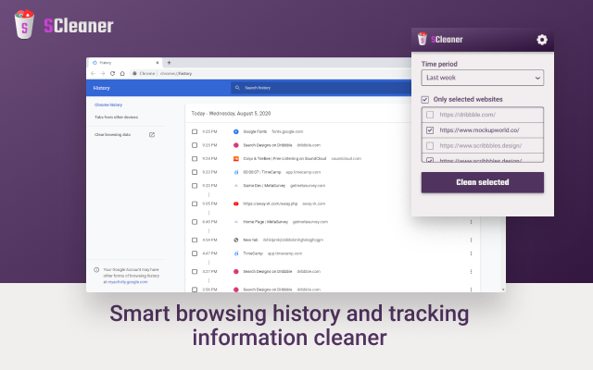Uncheck the https://www.mockupworld.co/ checkbox
593x370 pixels.
[x=430, y=130]
